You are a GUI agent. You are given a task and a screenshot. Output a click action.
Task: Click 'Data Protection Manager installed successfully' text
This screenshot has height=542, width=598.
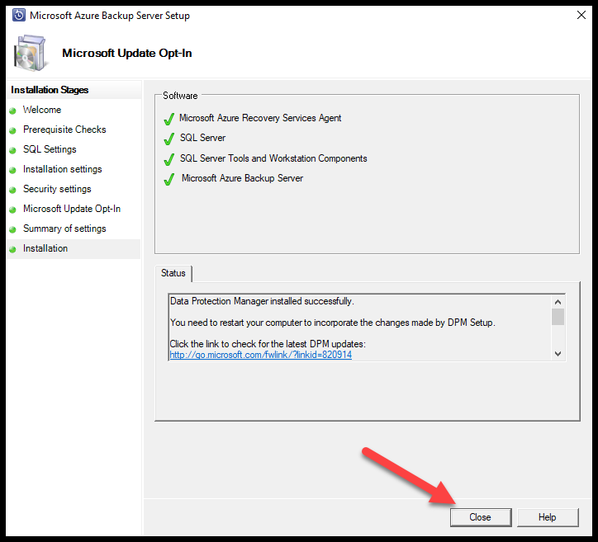(262, 301)
